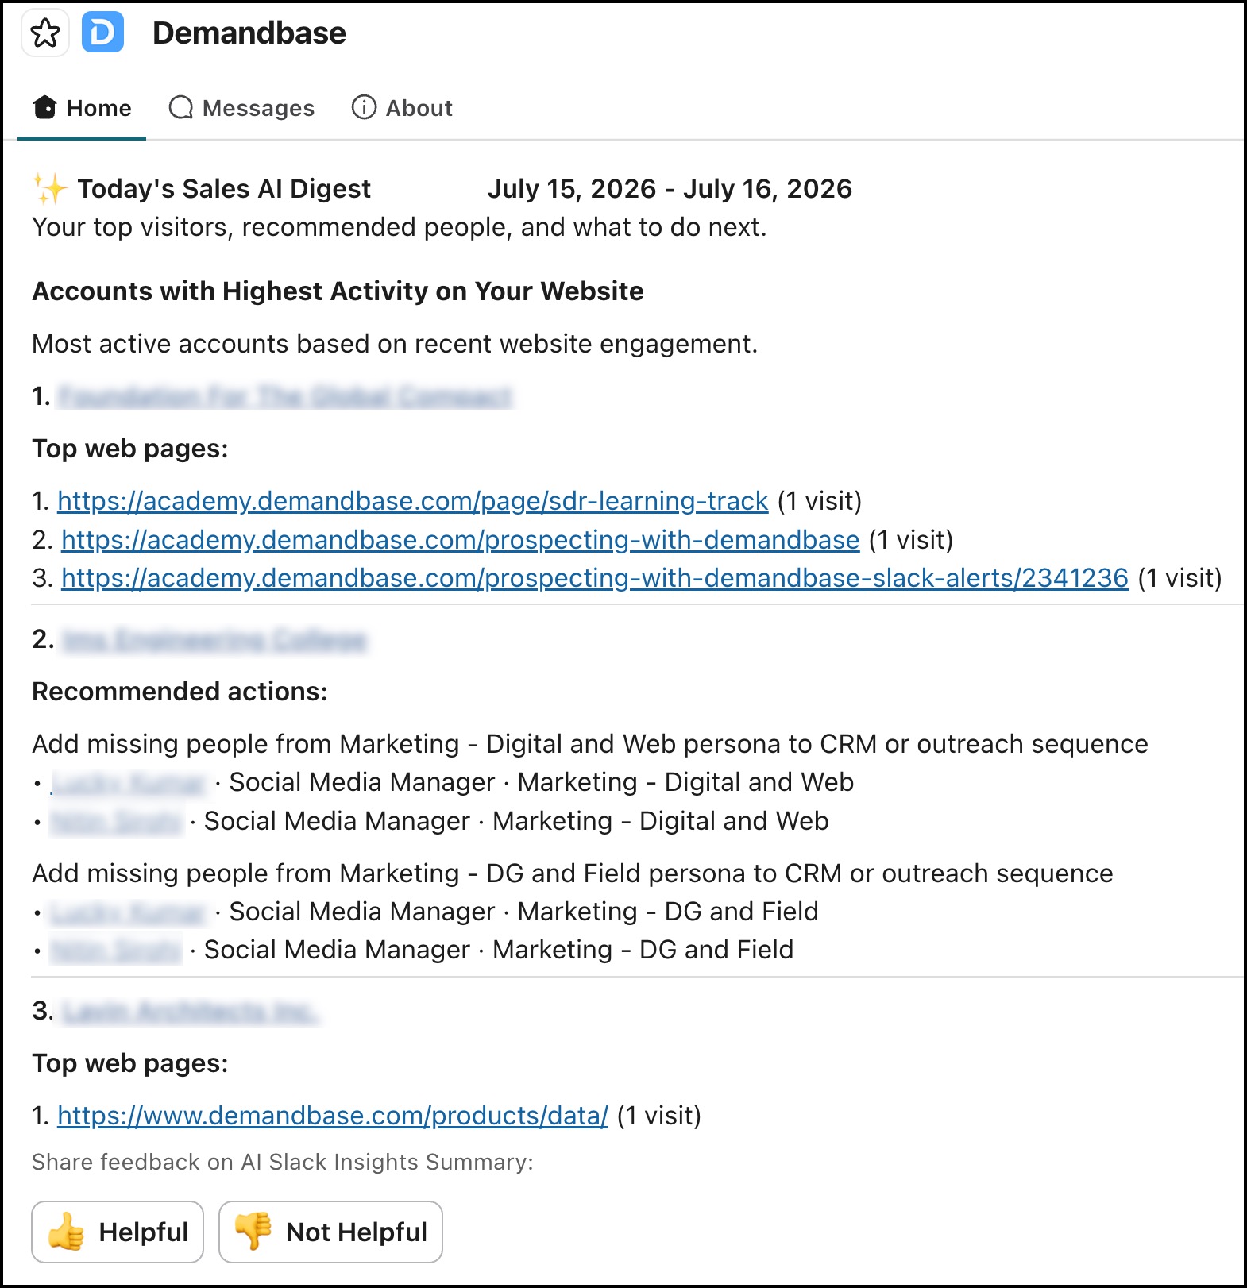This screenshot has height=1288, width=1247.
Task: Open the prospecting-with-demandbase link
Action: 461,540
